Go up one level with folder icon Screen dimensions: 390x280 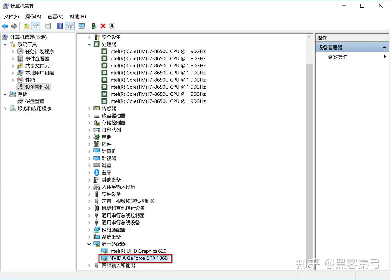27,26
